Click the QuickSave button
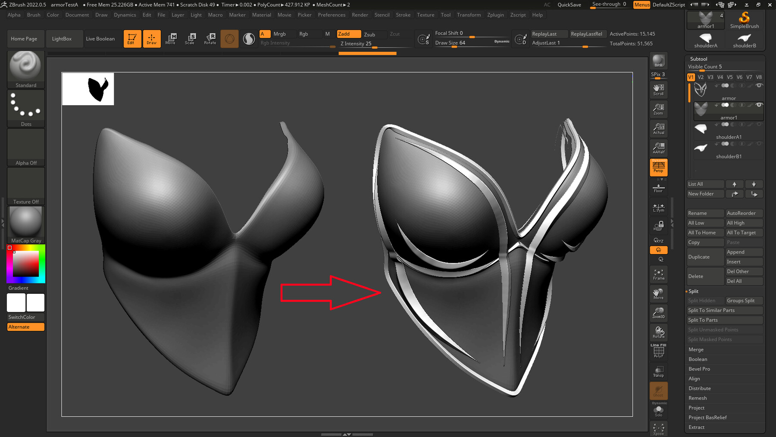776x437 pixels. click(x=569, y=5)
